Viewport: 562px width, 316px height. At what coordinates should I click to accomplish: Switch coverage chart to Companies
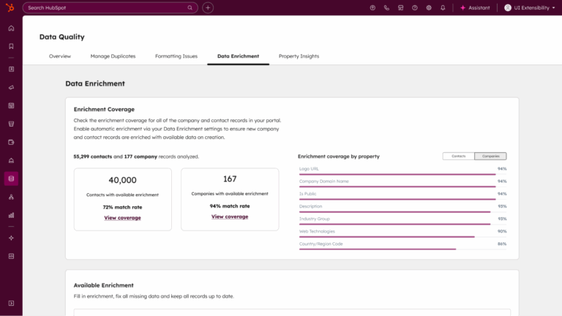coord(490,156)
